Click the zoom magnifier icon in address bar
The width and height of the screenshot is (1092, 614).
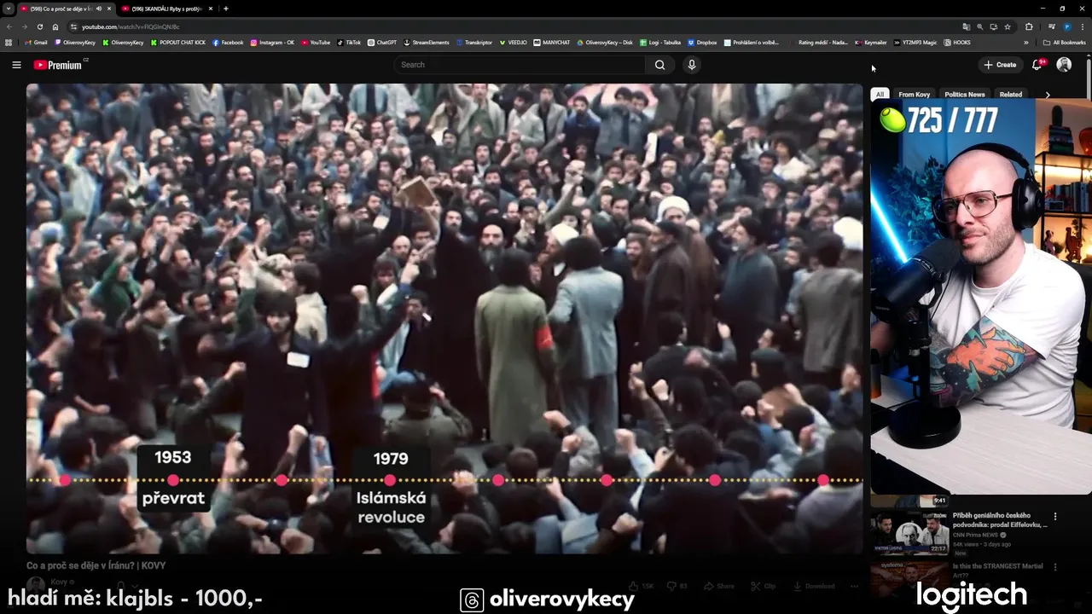pos(980,26)
